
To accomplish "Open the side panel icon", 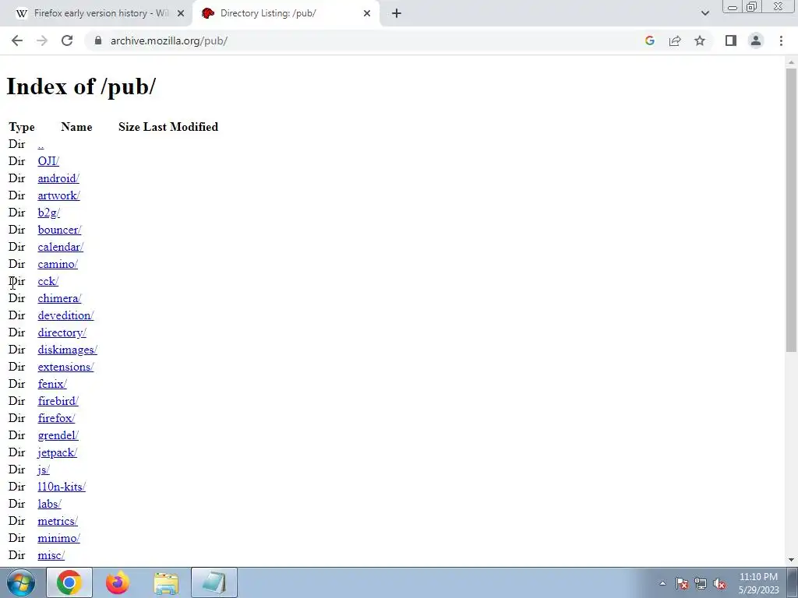I will coord(731,40).
